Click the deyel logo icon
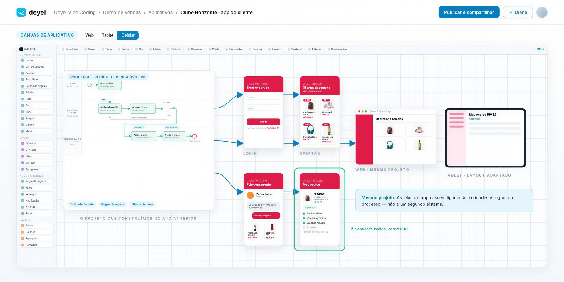 [x=21, y=12]
